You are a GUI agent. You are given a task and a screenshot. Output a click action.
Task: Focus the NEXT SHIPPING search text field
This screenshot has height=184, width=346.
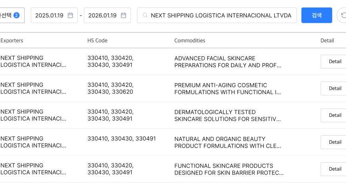[x=221, y=15]
